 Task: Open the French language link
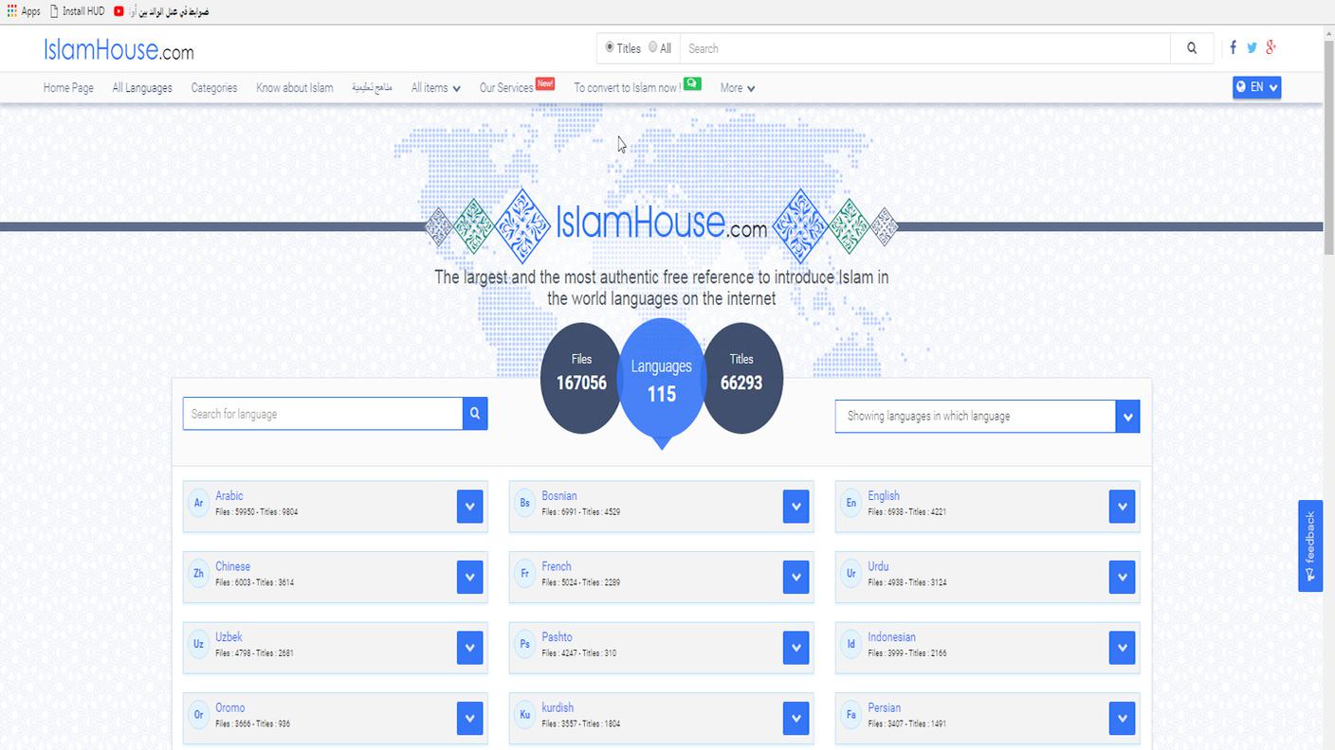pos(557,566)
